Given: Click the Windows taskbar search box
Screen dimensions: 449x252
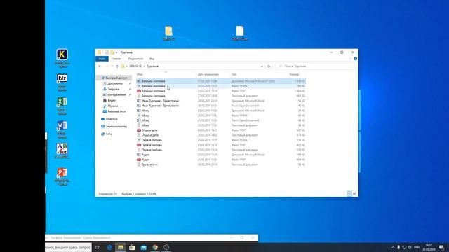Looking at the screenshot, I should pyautogui.click(x=68, y=247).
